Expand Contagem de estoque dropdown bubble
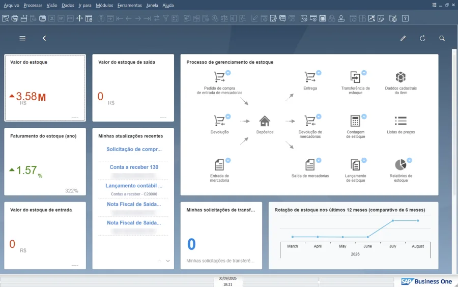 (364, 117)
